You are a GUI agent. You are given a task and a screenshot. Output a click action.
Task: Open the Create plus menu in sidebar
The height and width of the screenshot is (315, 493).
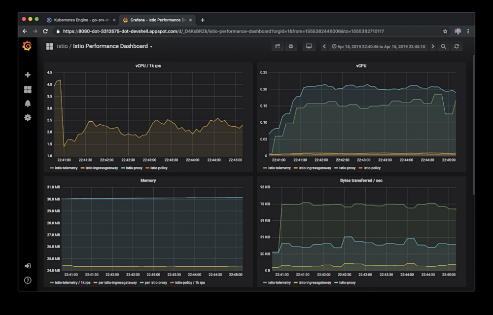coord(28,75)
